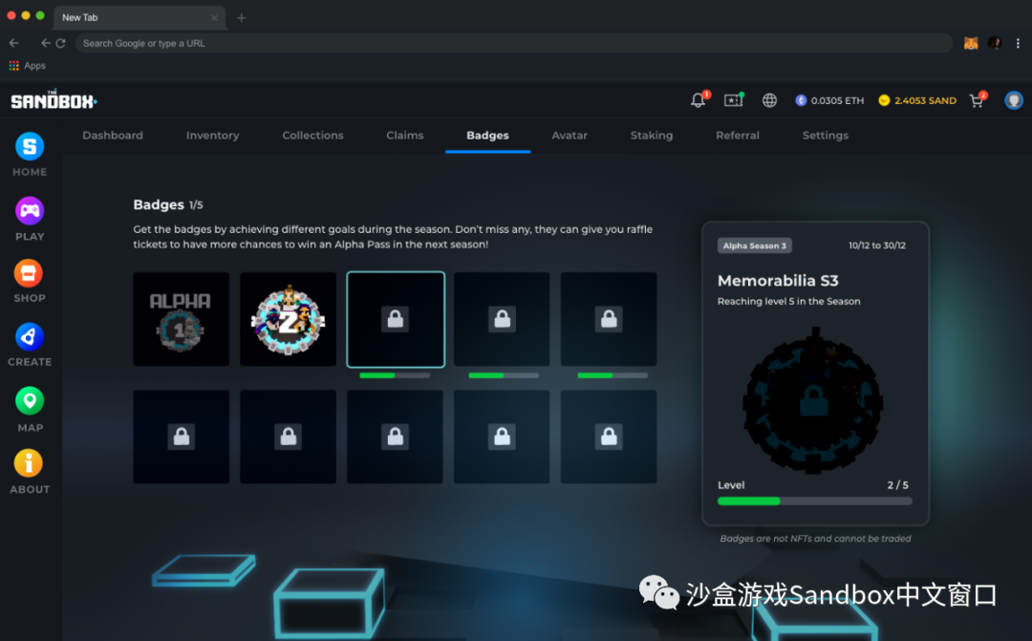This screenshot has height=641, width=1032.
Task: Open the Play gamepad icon
Action: coord(30,211)
